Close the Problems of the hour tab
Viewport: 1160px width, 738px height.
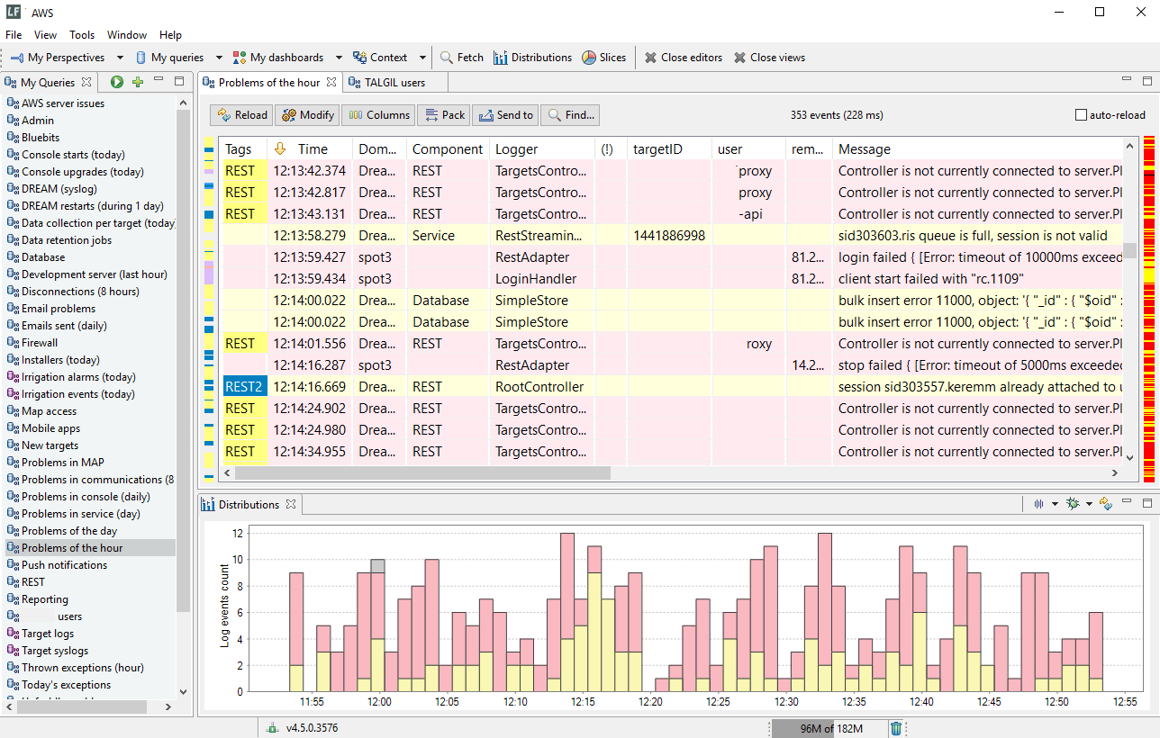click(x=331, y=82)
